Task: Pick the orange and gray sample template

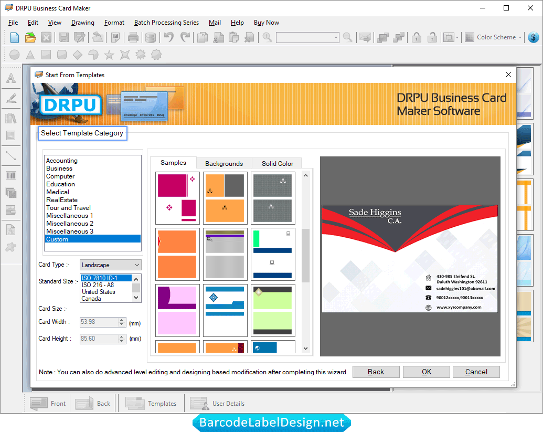Action: (225, 198)
